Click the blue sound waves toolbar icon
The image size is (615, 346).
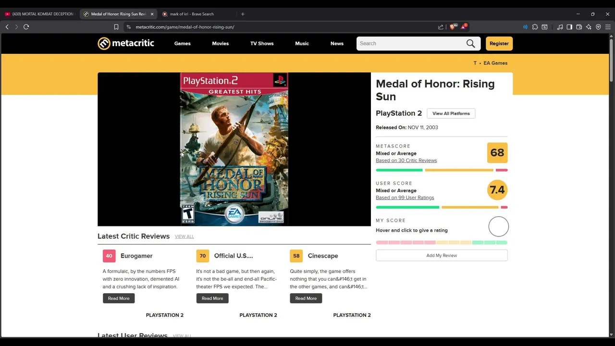pos(525,27)
